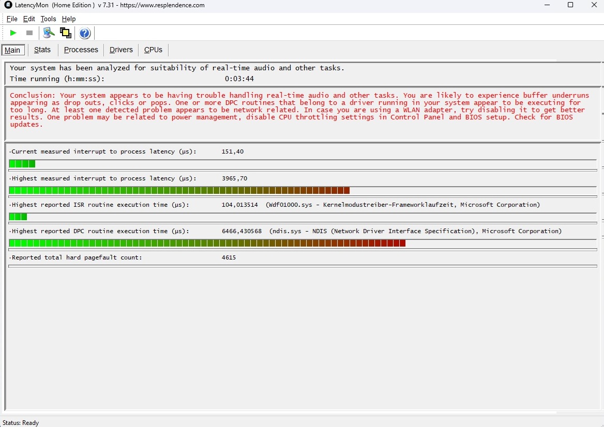Select the CPUs tab
The height and width of the screenshot is (427, 604).
pos(153,50)
